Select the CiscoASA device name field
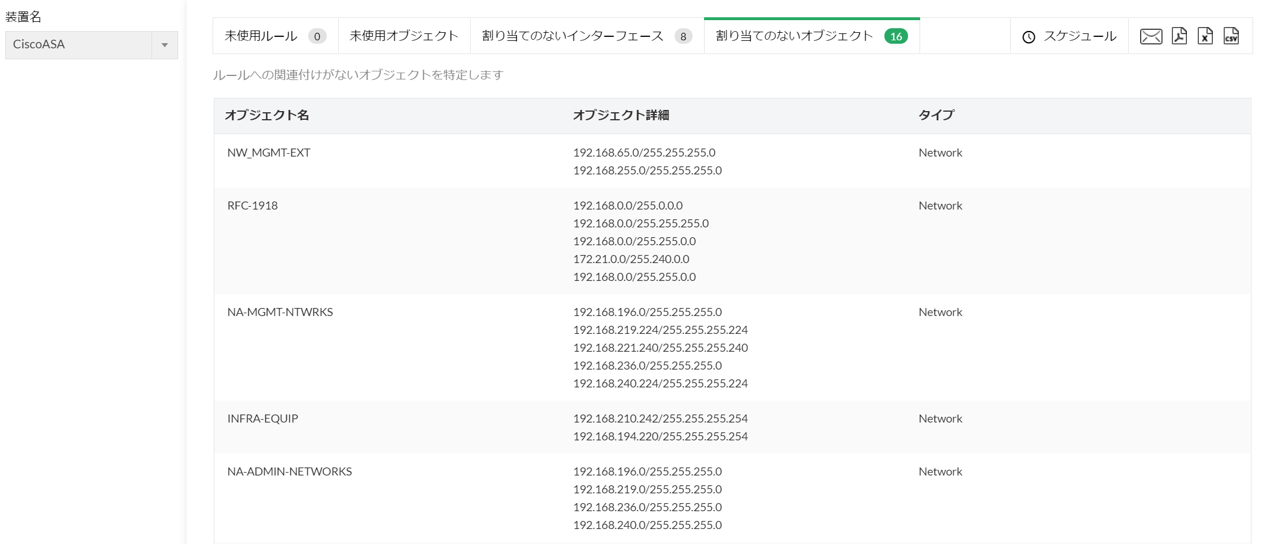 coord(78,45)
